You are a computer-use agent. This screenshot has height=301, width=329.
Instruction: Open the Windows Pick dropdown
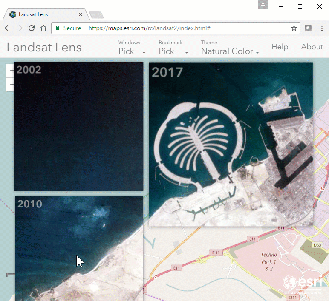pos(132,48)
